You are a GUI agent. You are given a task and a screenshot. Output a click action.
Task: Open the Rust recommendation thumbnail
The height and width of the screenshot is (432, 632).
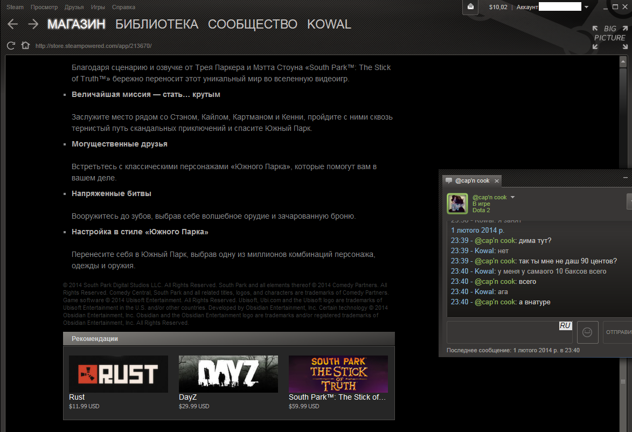click(119, 374)
